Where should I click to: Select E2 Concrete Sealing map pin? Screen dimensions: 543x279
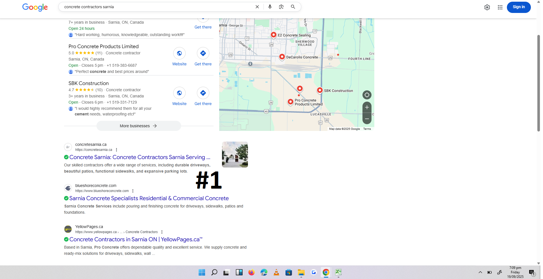tap(273, 35)
